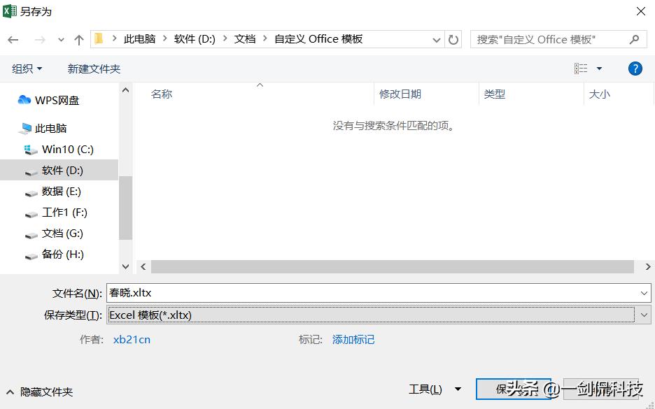Navigate up to the parent folder
The height and width of the screenshot is (409, 655).
(x=79, y=40)
